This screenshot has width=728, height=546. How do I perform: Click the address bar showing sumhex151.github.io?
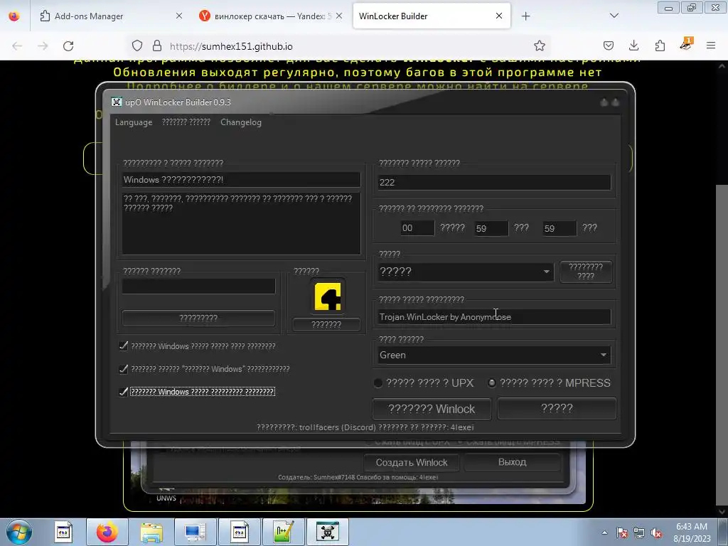pos(339,46)
